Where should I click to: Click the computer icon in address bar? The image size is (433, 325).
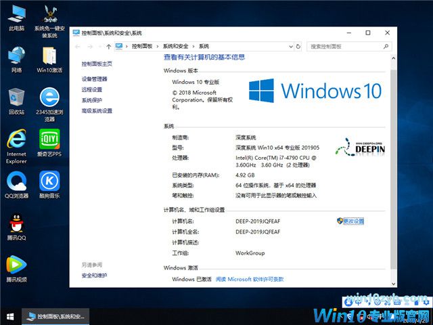click(119, 46)
